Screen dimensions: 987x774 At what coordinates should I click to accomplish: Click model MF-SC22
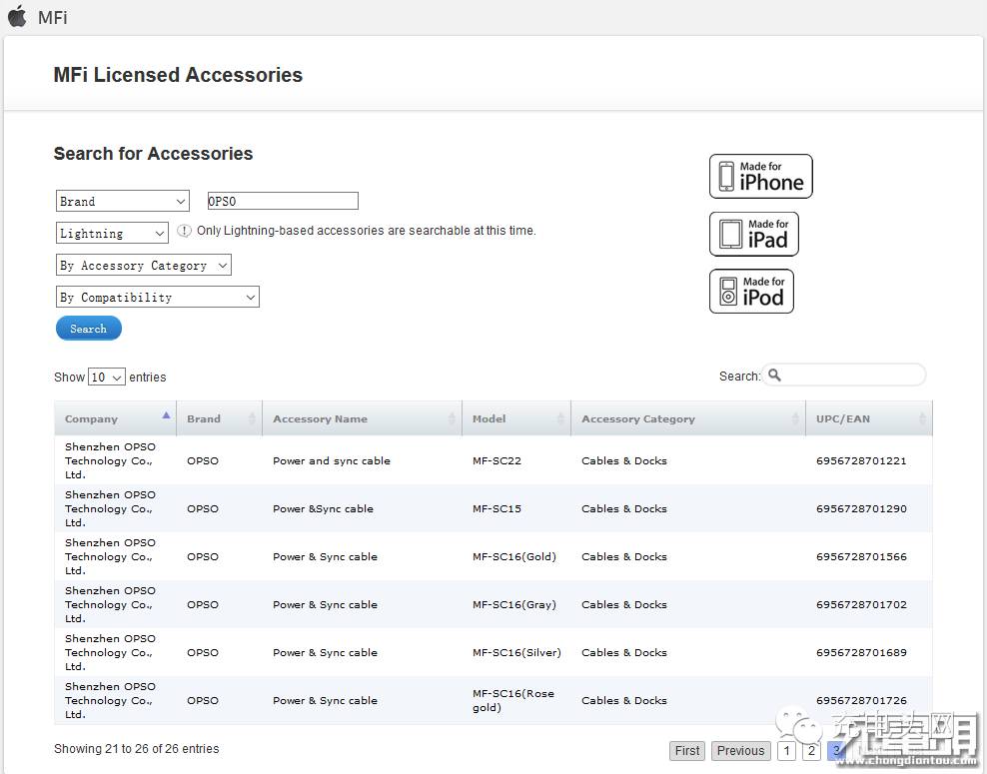(x=496, y=460)
